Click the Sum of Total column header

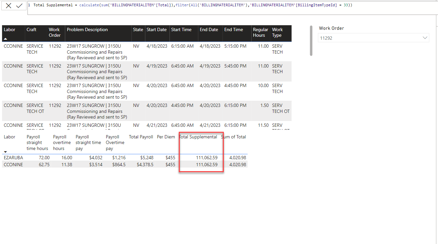233,137
